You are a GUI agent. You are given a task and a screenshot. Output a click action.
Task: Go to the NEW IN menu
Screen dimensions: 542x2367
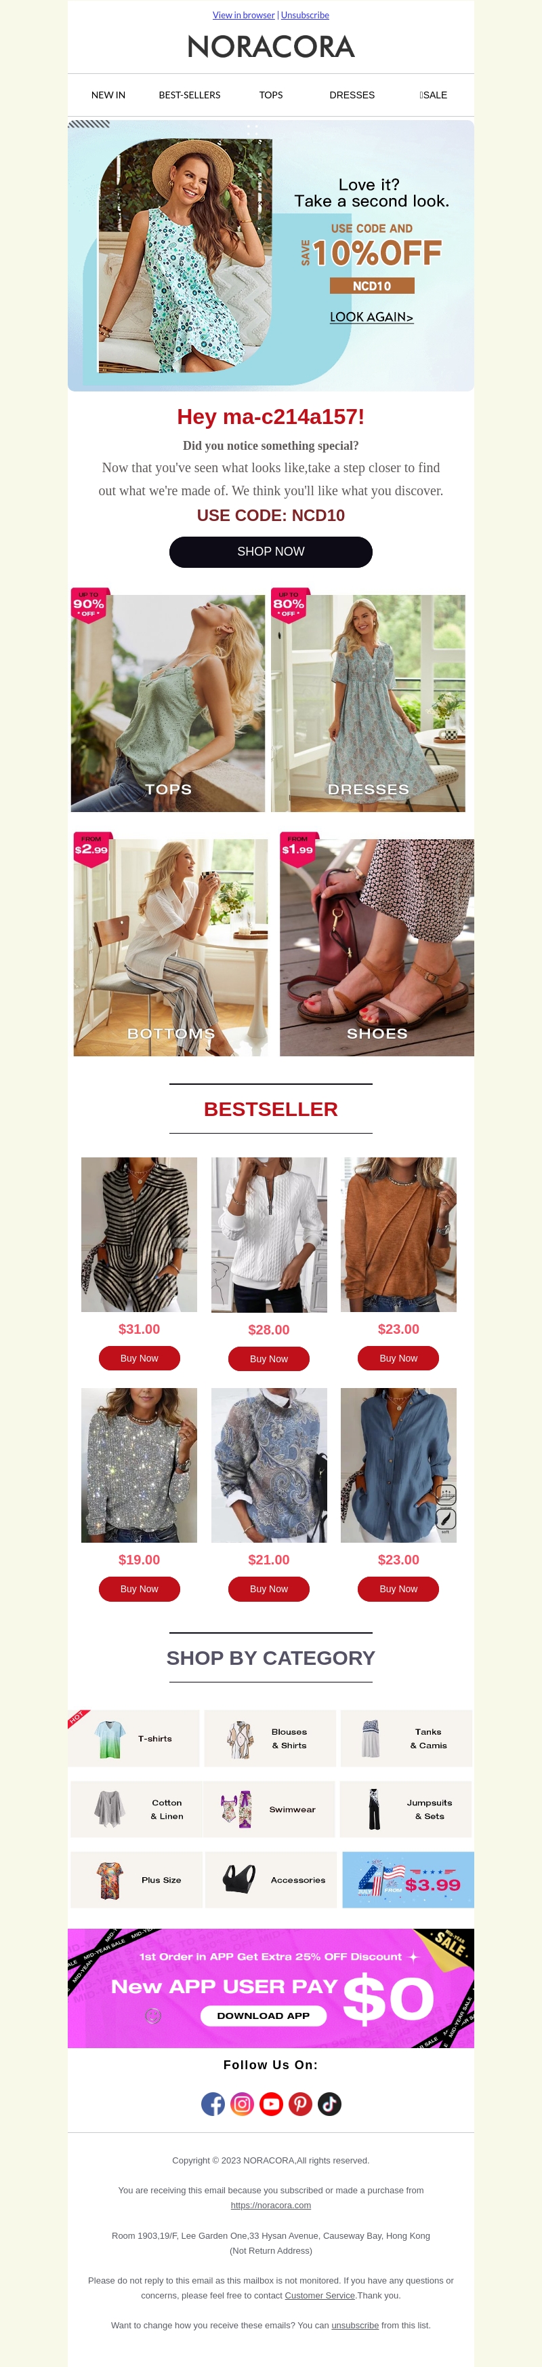[108, 95]
